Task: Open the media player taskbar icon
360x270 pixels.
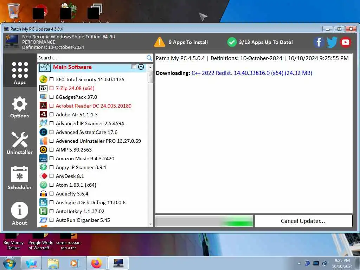Action: point(74,263)
